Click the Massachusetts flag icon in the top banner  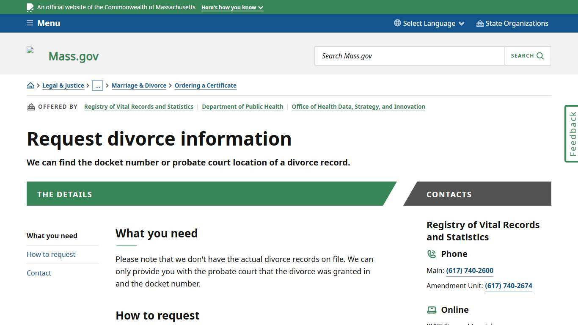tap(30, 7)
